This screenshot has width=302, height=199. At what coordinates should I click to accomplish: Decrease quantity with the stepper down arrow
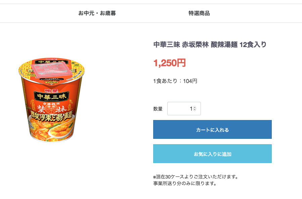click(x=195, y=110)
